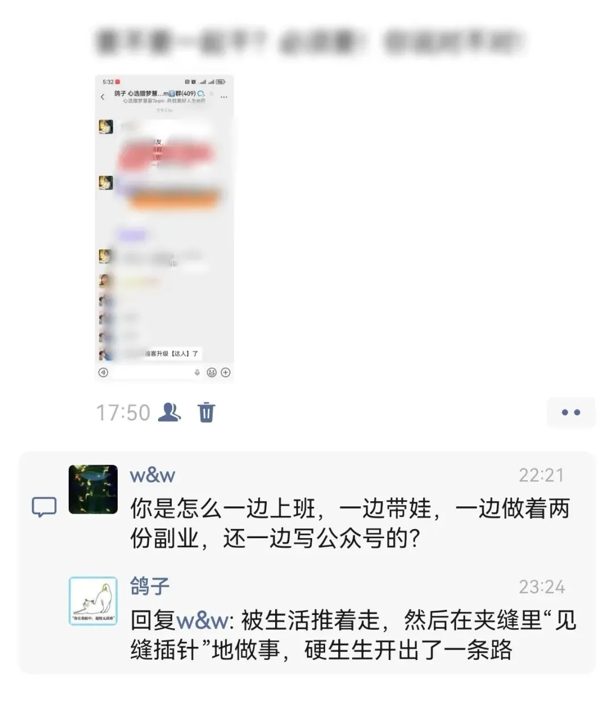The image size is (614, 710).
Task: Tap 鸽子's reply text about 见缝插针
Action: [x=353, y=635]
